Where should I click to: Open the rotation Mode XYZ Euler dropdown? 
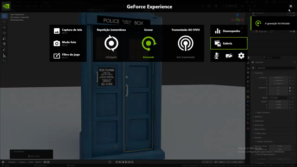[x=278, y=98]
